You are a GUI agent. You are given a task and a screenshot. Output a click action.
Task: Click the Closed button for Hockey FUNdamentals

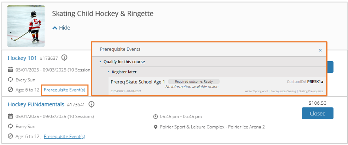pyautogui.click(x=317, y=113)
